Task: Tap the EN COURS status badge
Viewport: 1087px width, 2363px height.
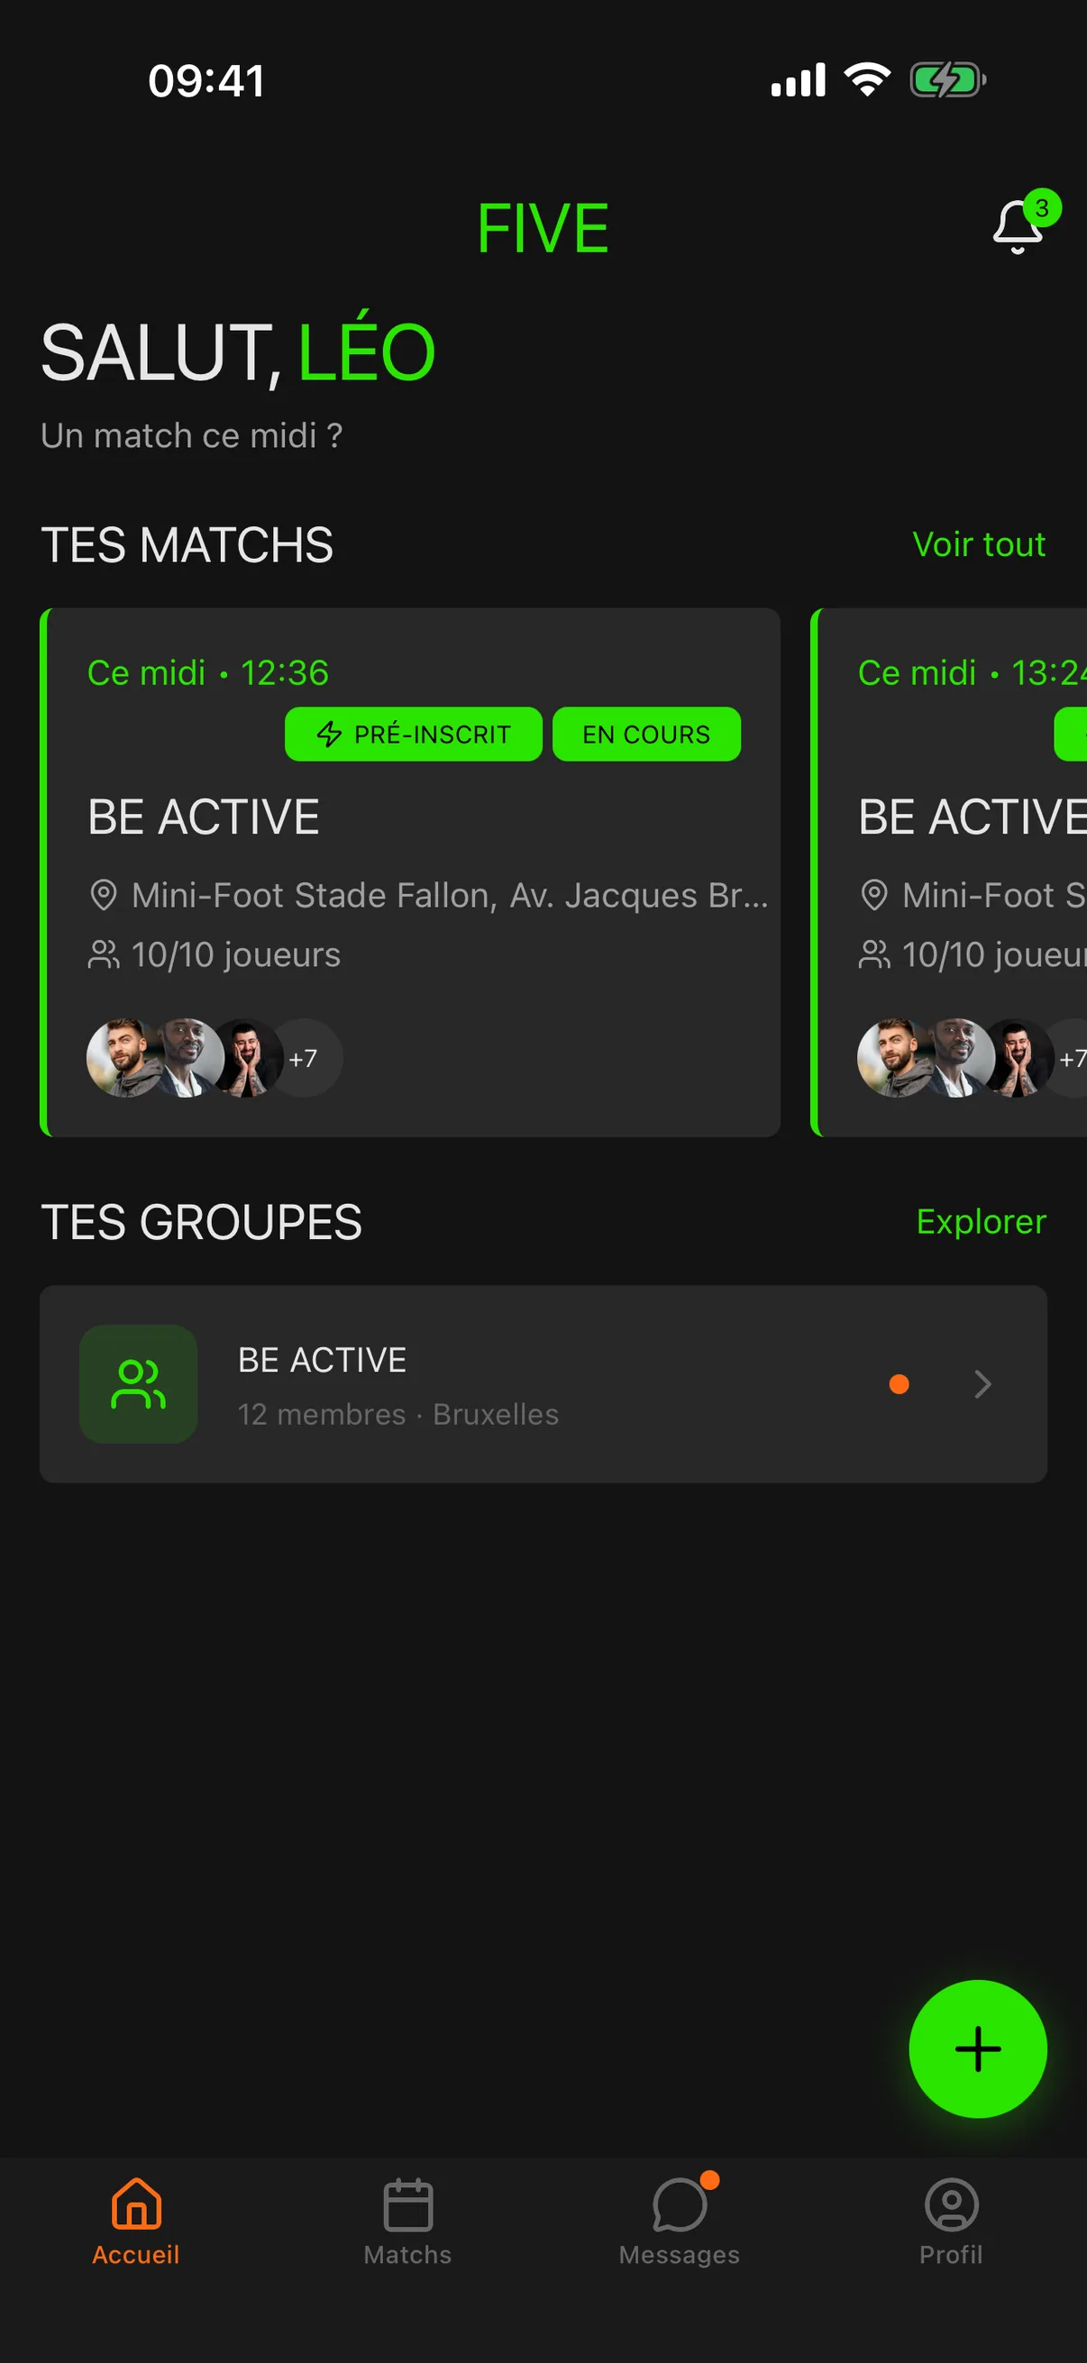Action: tap(646, 734)
